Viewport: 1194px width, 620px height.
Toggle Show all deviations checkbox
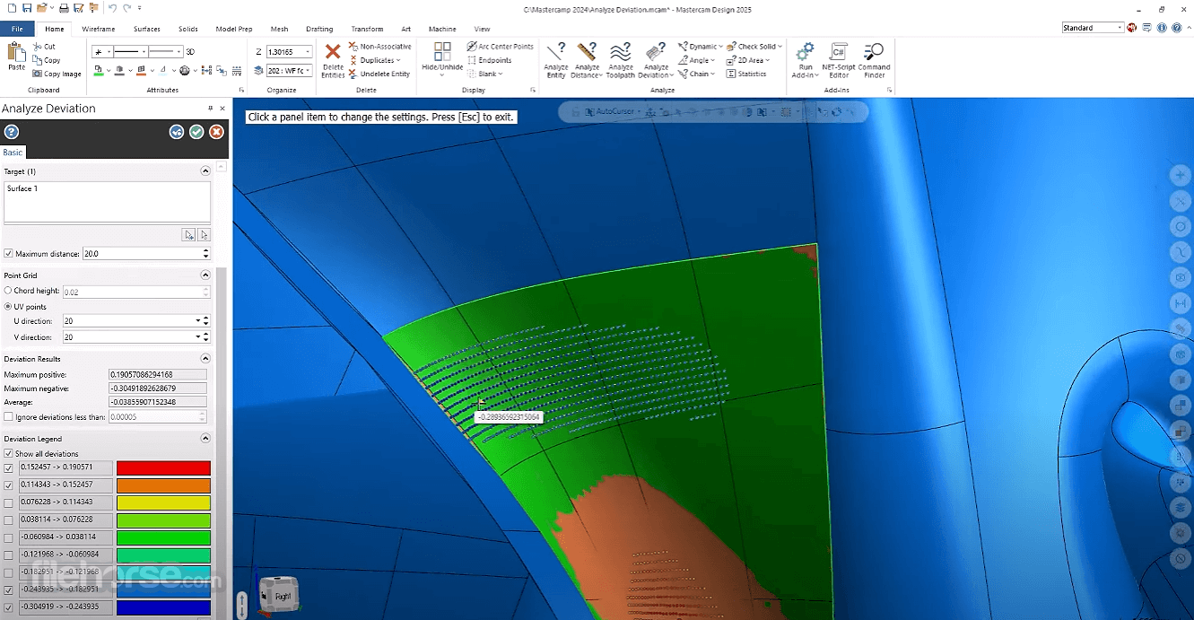pos(9,453)
